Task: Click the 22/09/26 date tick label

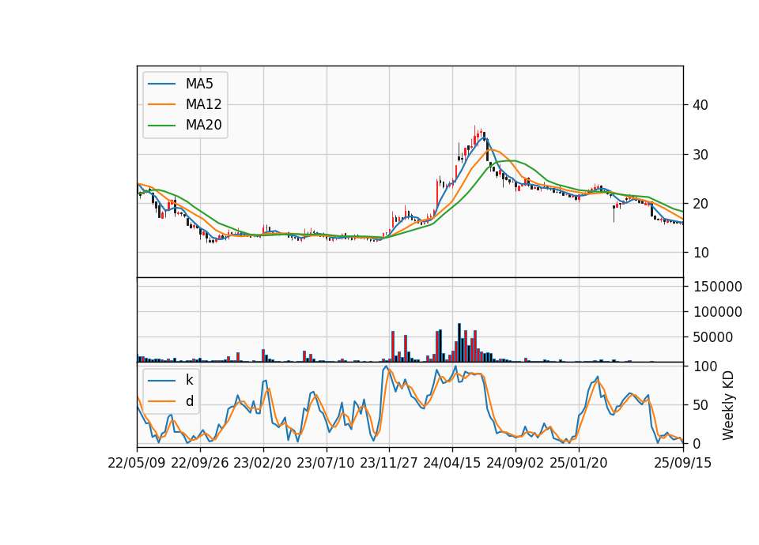Action: click(200, 463)
